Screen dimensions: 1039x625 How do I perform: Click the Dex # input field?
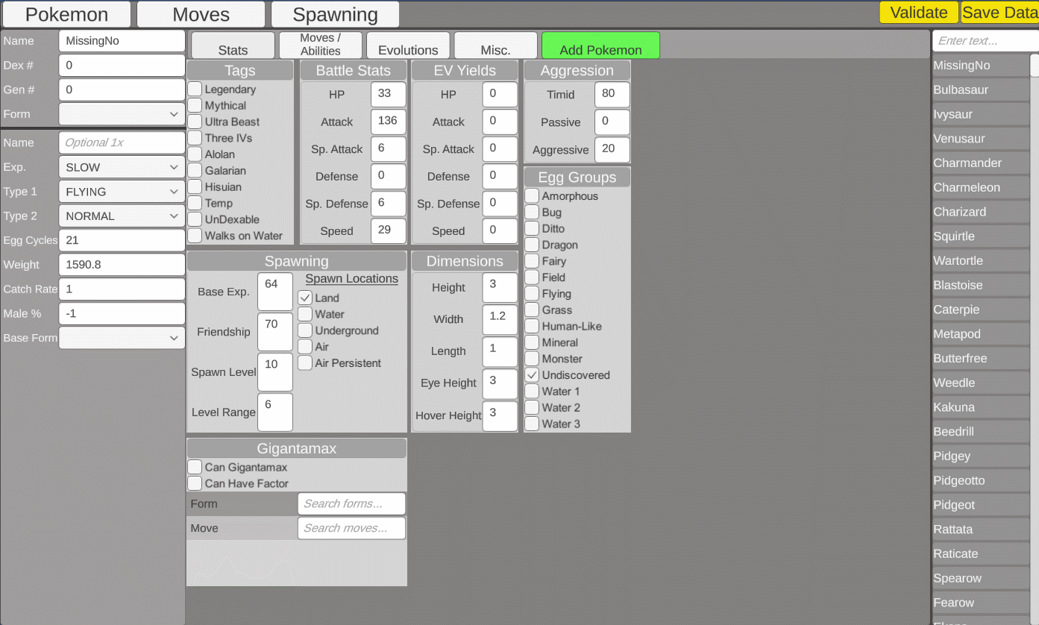point(122,66)
